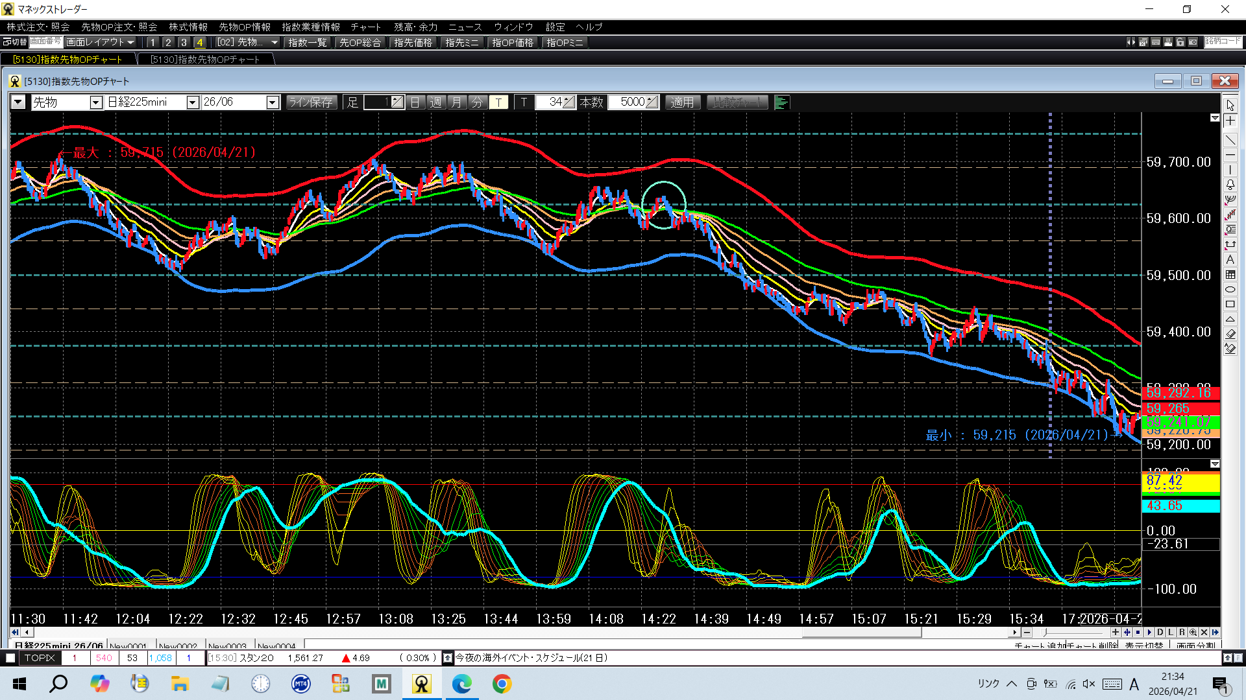Open the 日経225mini instrument dropdown
The height and width of the screenshot is (700, 1246).
pos(192,102)
